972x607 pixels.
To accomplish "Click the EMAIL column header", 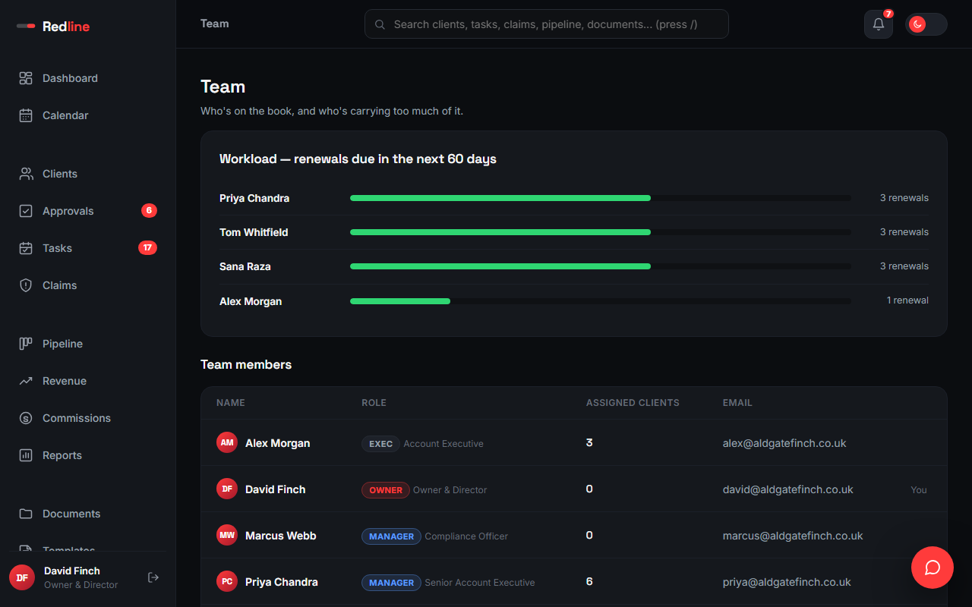I will coord(737,403).
